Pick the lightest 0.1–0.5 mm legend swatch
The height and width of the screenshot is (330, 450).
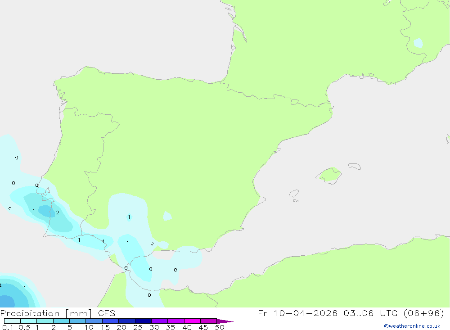[12, 321]
